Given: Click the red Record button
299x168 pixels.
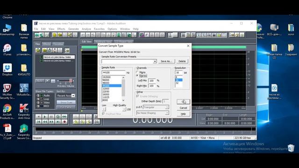Looking at the screenshot, I should click(64, 122).
